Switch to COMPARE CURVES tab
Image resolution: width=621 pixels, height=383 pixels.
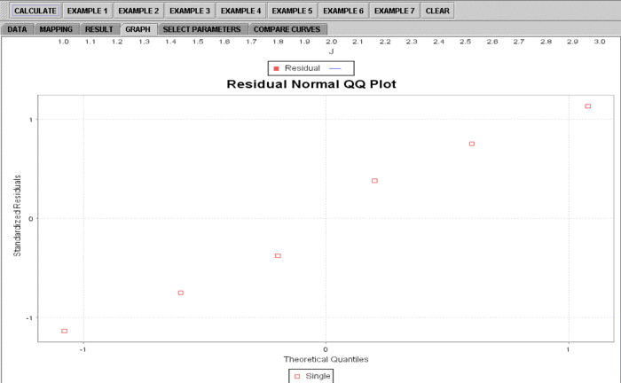tap(287, 29)
